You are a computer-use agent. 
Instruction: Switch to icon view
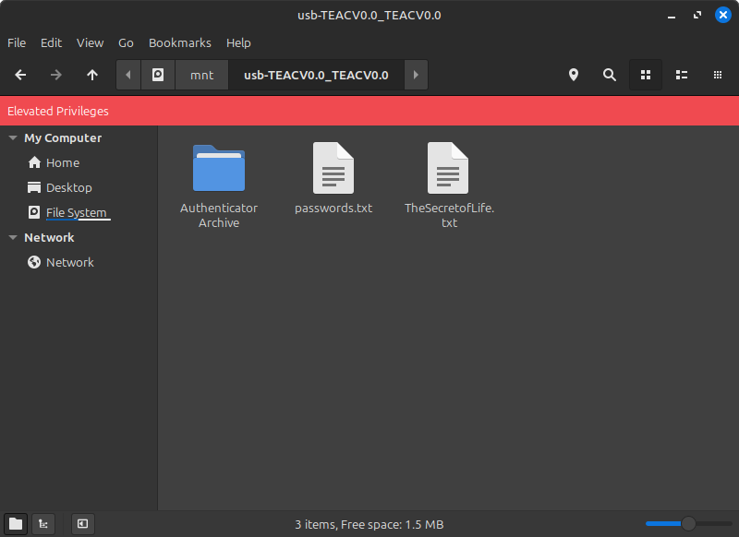coord(647,75)
